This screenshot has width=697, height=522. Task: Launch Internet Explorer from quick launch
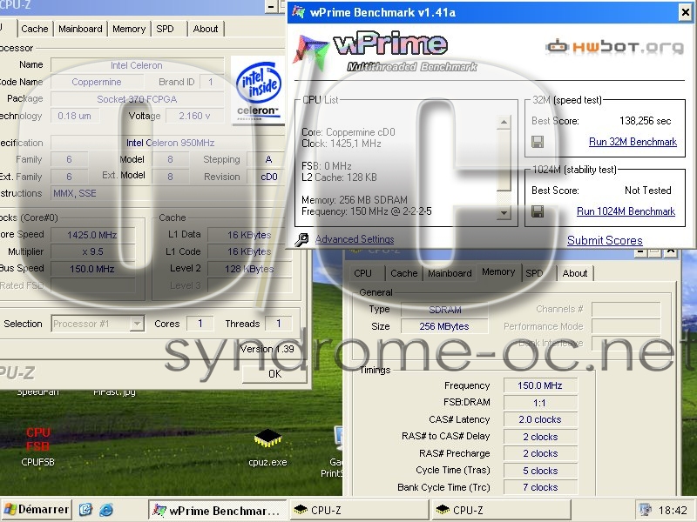pos(105,510)
